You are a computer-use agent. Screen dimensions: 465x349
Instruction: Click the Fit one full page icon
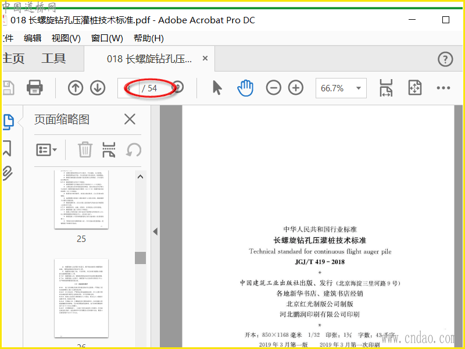tap(415, 88)
